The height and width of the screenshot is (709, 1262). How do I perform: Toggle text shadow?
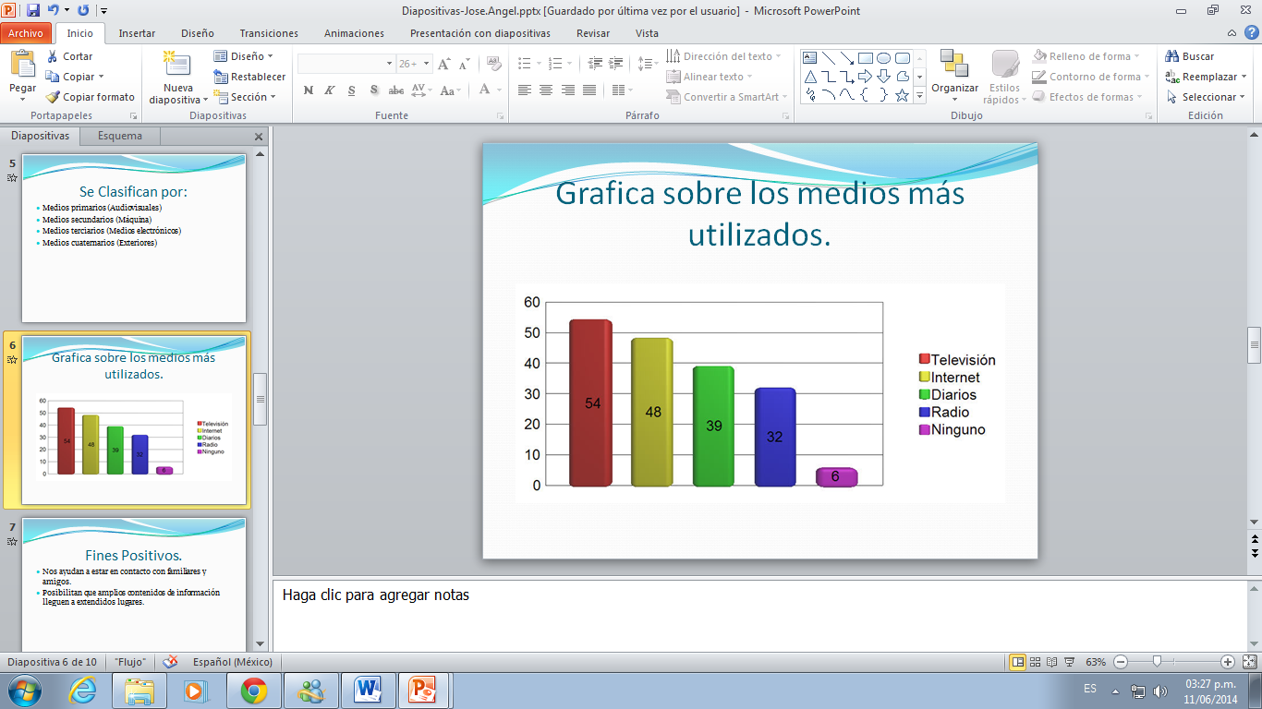pyautogui.click(x=373, y=90)
